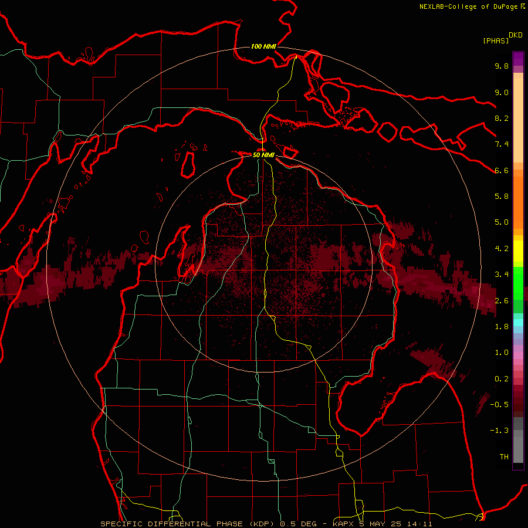Click the 1.8 scale value
This screenshot has width=528, height=528.
[502, 326]
